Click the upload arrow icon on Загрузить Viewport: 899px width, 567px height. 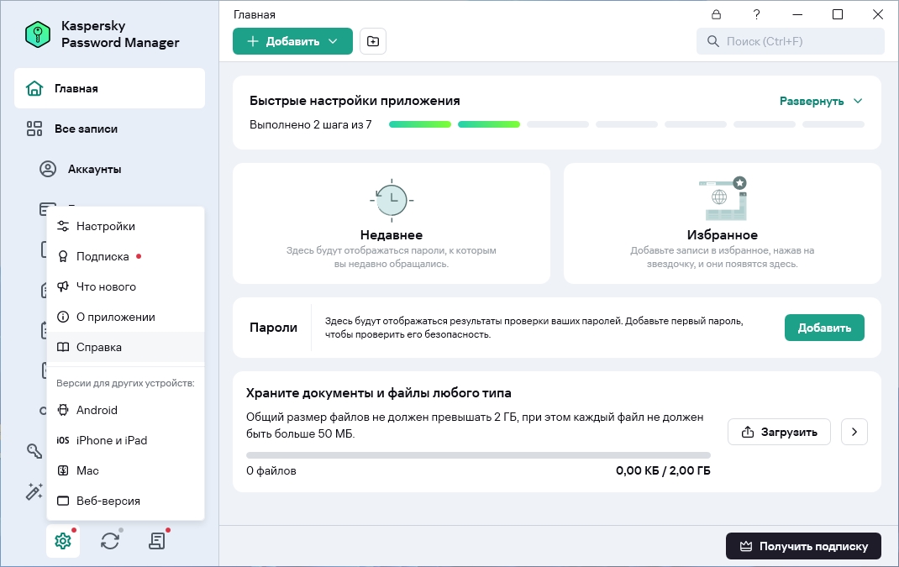click(748, 433)
